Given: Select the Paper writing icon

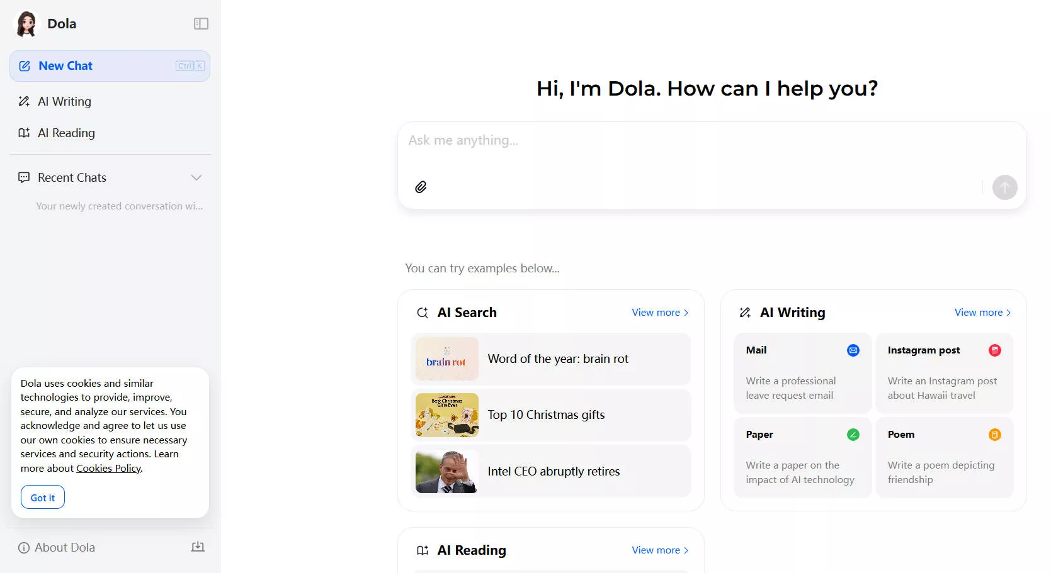Looking at the screenshot, I should click(853, 434).
